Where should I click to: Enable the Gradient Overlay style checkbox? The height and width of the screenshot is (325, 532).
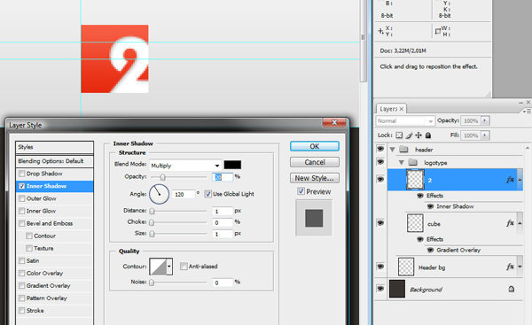(x=21, y=286)
